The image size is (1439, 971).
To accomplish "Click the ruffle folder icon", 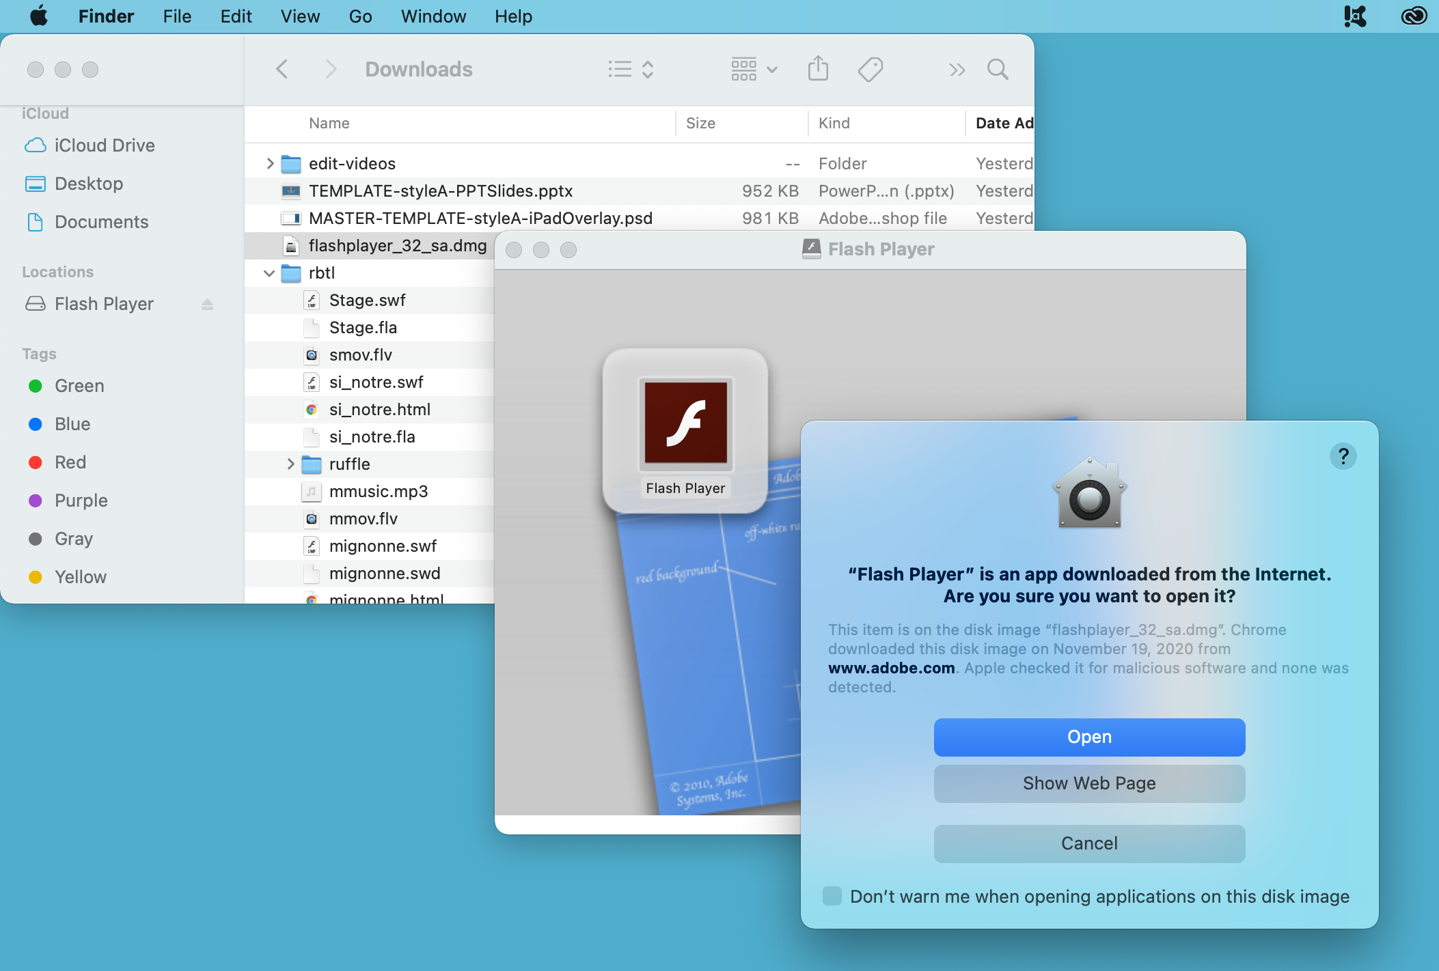I will tap(312, 464).
